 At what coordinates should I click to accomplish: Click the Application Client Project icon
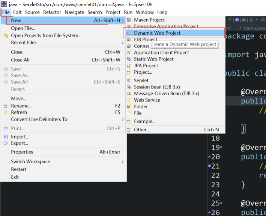tap(129, 53)
